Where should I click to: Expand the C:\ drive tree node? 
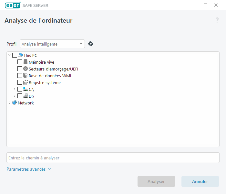15,89
